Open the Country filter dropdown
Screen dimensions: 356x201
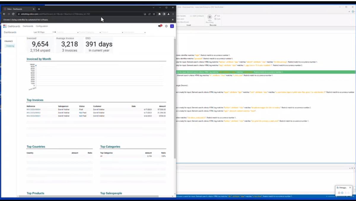pyautogui.click(x=67, y=32)
